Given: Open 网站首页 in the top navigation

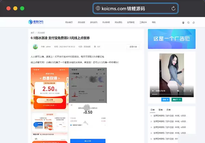Looking at the screenshot, I should pos(69,22).
